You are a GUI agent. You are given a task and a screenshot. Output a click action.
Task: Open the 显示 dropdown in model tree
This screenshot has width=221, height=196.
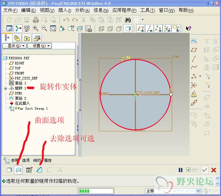14,46
